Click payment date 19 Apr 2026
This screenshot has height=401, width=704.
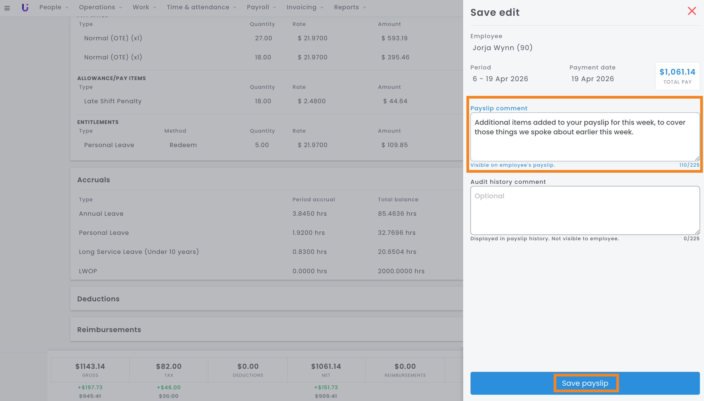[x=593, y=79]
